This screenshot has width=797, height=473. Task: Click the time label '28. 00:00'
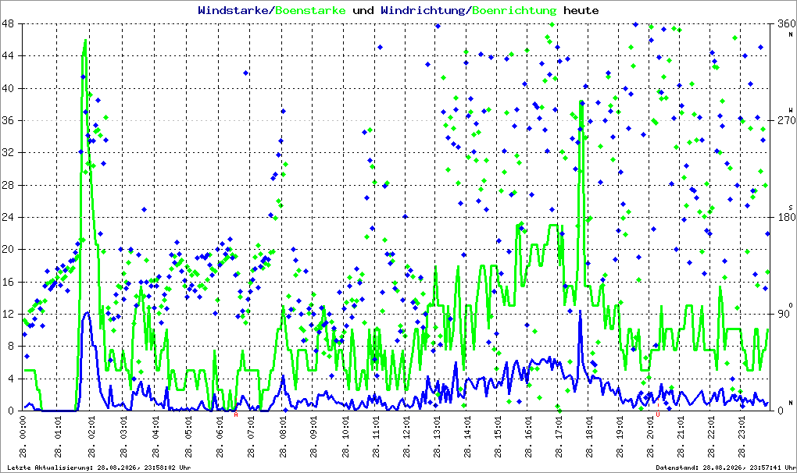(x=23, y=436)
